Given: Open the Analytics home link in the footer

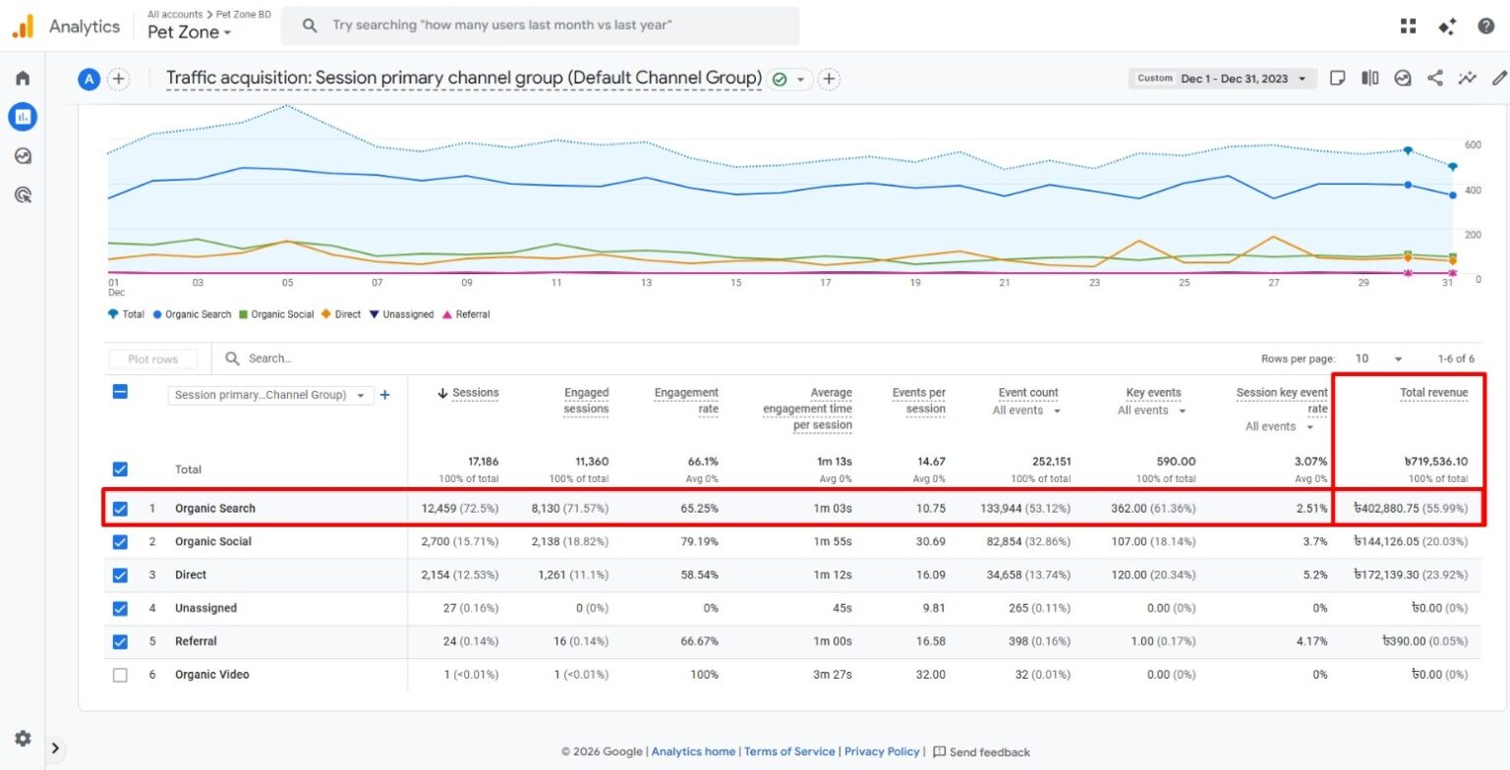Looking at the screenshot, I should click(x=693, y=751).
